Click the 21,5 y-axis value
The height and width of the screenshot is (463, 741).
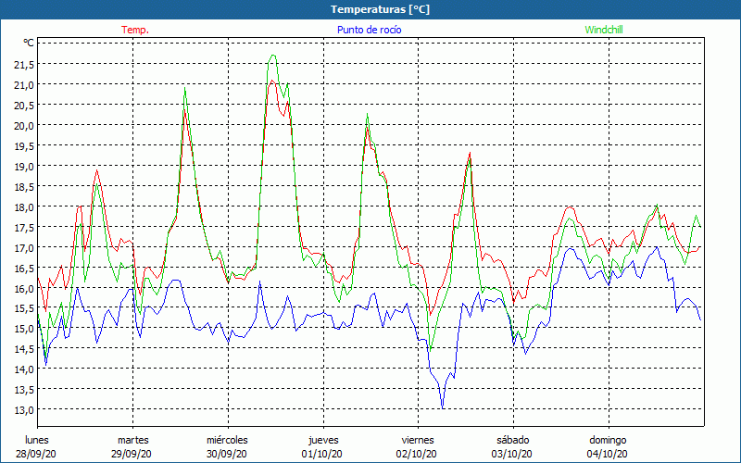point(24,65)
